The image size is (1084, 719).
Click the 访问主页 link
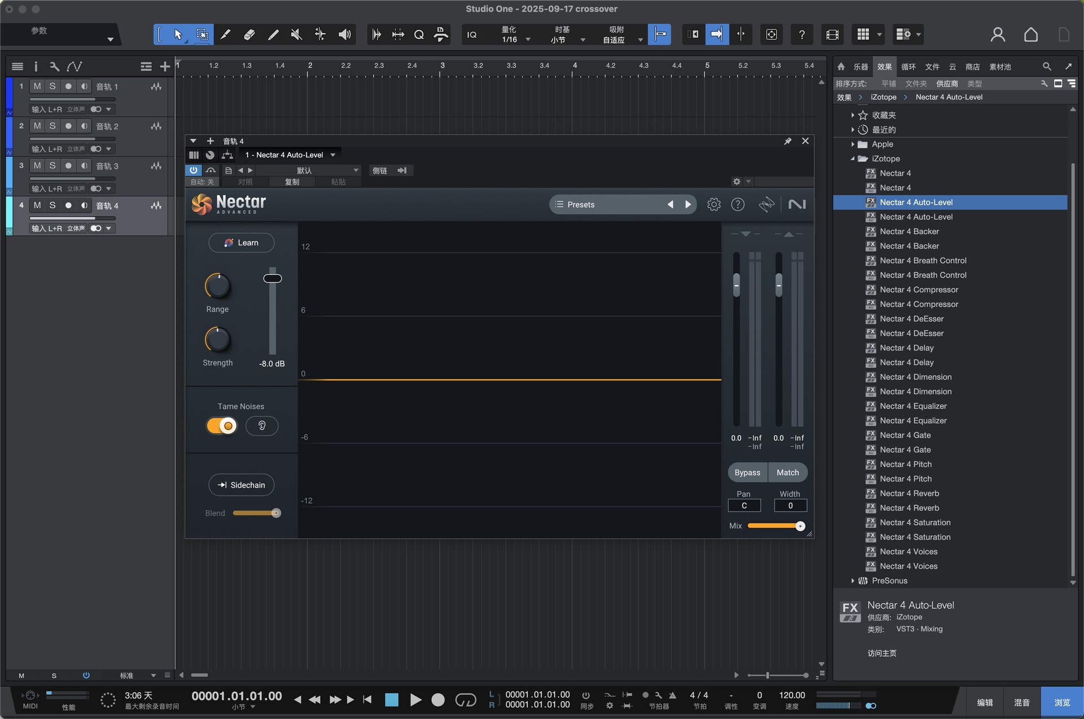coord(882,653)
